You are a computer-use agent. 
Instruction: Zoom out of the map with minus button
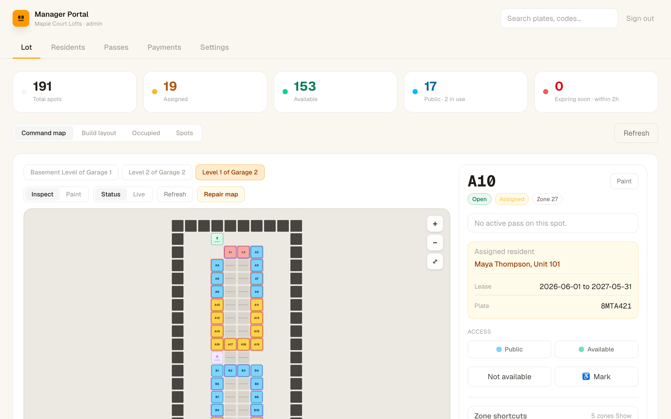(x=435, y=242)
